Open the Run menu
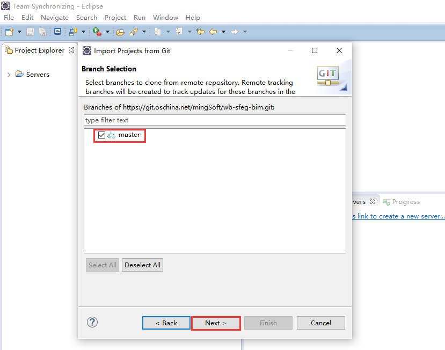445x350 pixels. pos(140,18)
